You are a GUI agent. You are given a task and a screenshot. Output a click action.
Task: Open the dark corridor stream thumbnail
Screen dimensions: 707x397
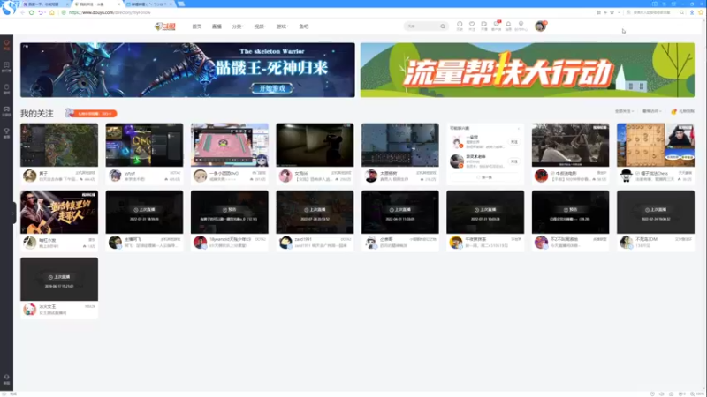315,145
